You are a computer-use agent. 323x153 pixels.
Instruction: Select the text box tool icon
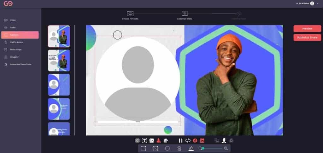click(144, 141)
